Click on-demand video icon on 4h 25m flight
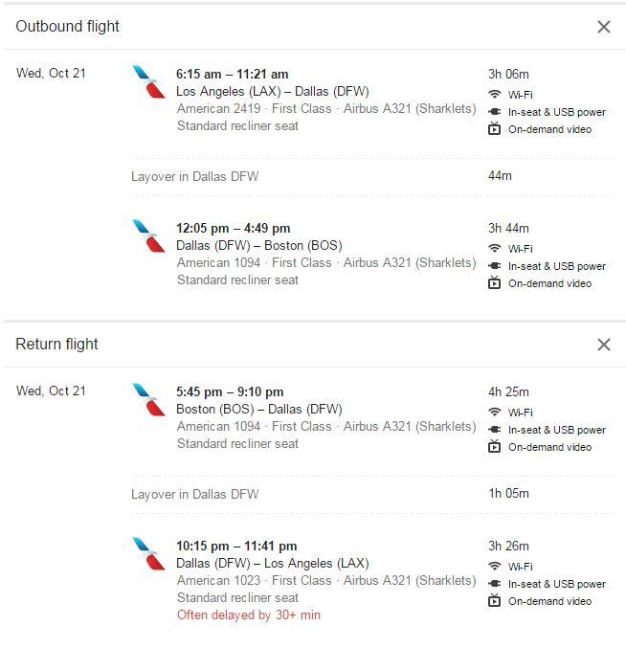 [x=495, y=447]
